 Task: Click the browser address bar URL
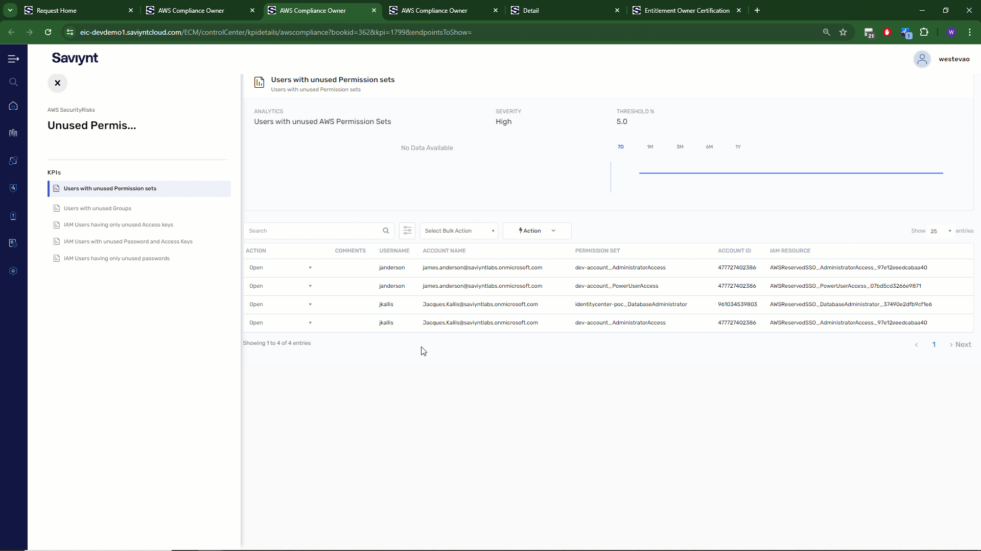coord(276,32)
